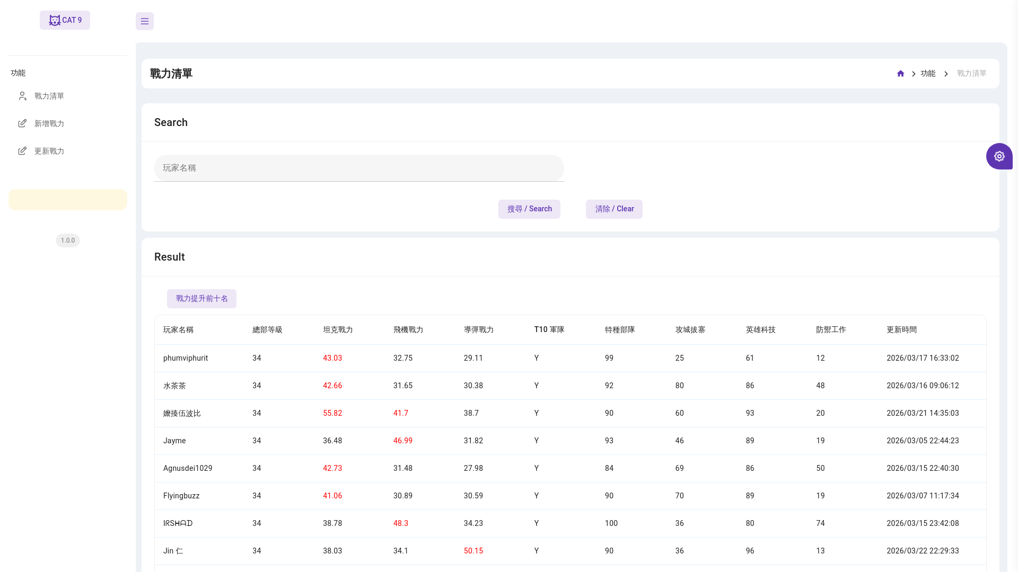
Task: Click 功能 in the breadcrumb
Action: [x=928, y=74]
